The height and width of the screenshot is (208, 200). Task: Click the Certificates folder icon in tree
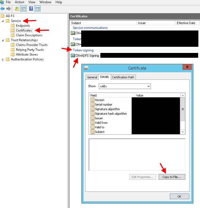pos(13,30)
